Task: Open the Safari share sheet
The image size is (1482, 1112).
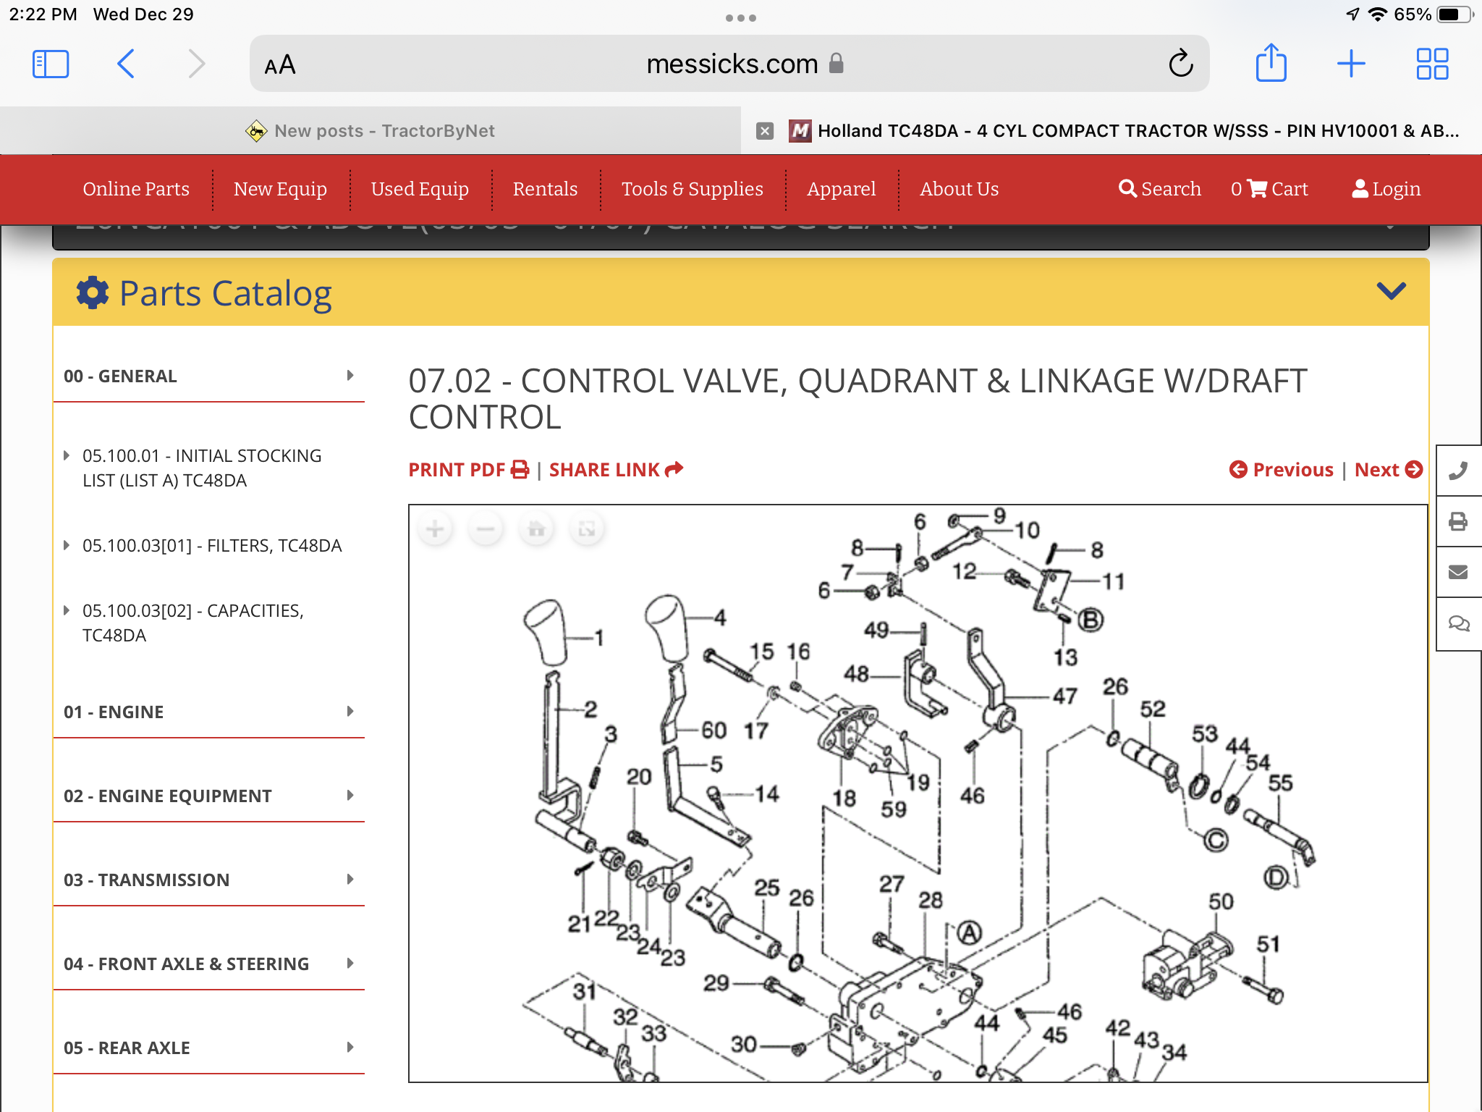Action: [1271, 63]
